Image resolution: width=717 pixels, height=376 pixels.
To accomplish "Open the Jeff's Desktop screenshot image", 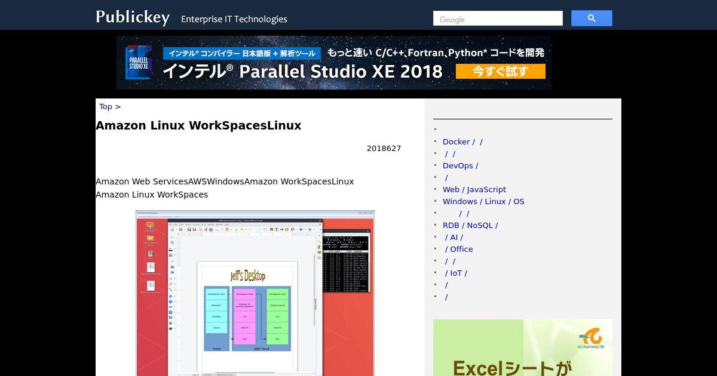I will click(255, 293).
